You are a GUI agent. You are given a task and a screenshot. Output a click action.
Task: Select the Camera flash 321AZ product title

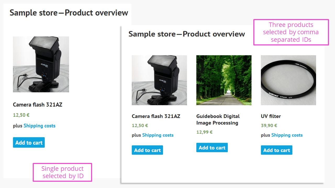pos(156,116)
